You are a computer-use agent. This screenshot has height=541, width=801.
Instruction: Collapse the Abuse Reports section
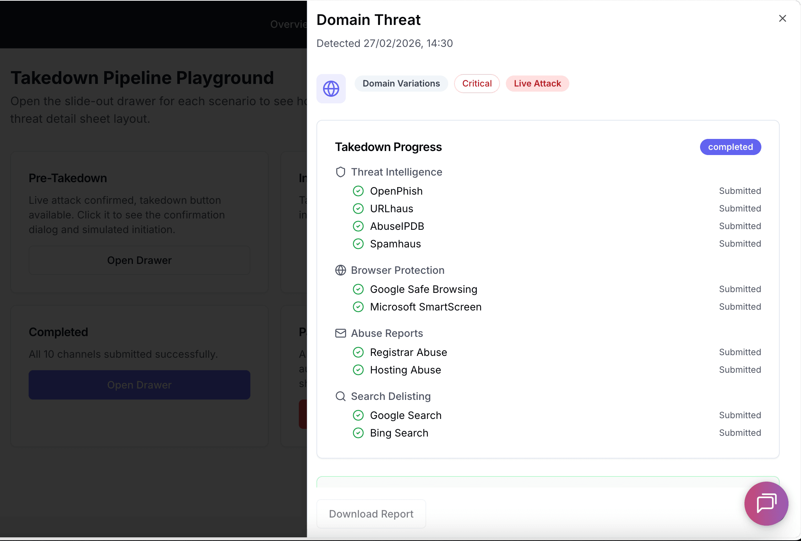point(387,333)
